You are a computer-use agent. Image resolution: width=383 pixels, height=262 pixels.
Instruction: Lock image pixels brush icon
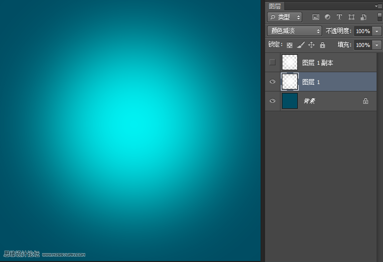click(300, 45)
